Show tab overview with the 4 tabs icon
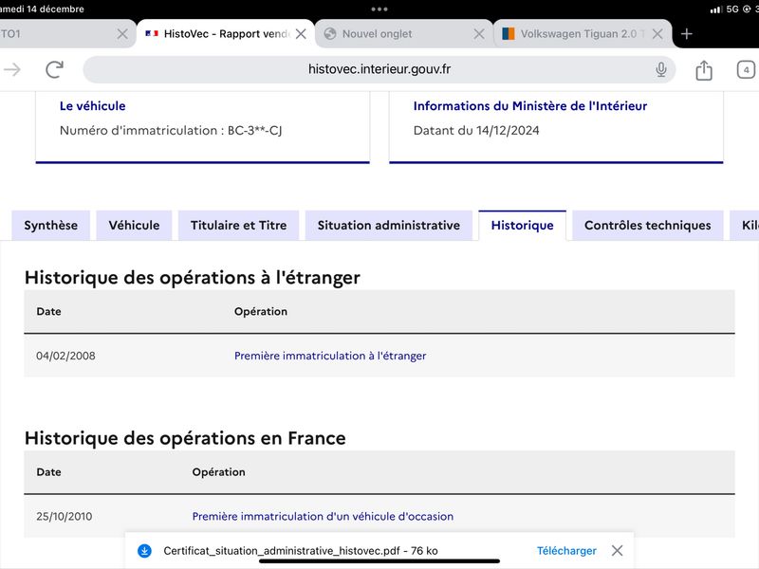The height and width of the screenshot is (569, 759). click(746, 69)
